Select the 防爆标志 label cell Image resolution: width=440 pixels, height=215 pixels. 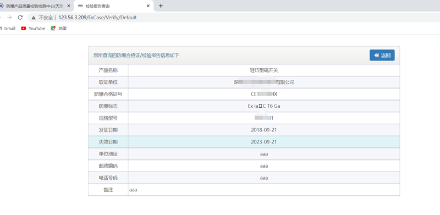click(x=108, y=106)
